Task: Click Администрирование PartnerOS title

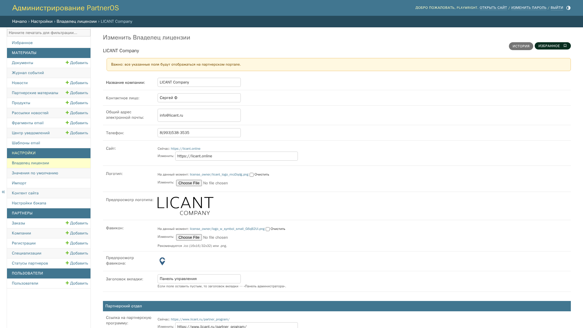Action: tap(65, 8)
